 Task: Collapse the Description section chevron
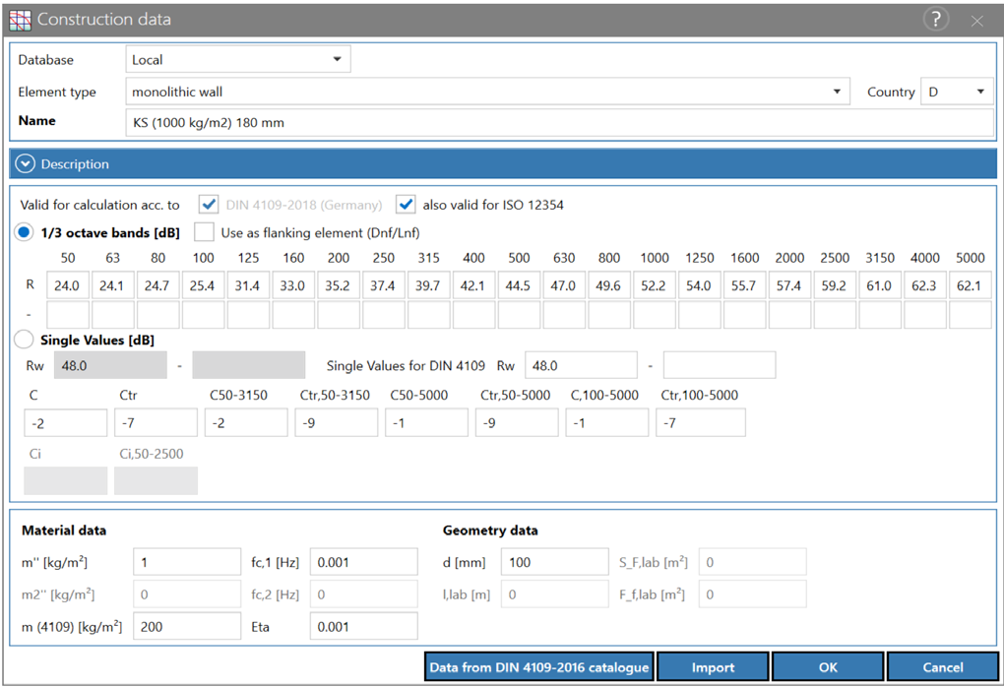click(25, 164)
